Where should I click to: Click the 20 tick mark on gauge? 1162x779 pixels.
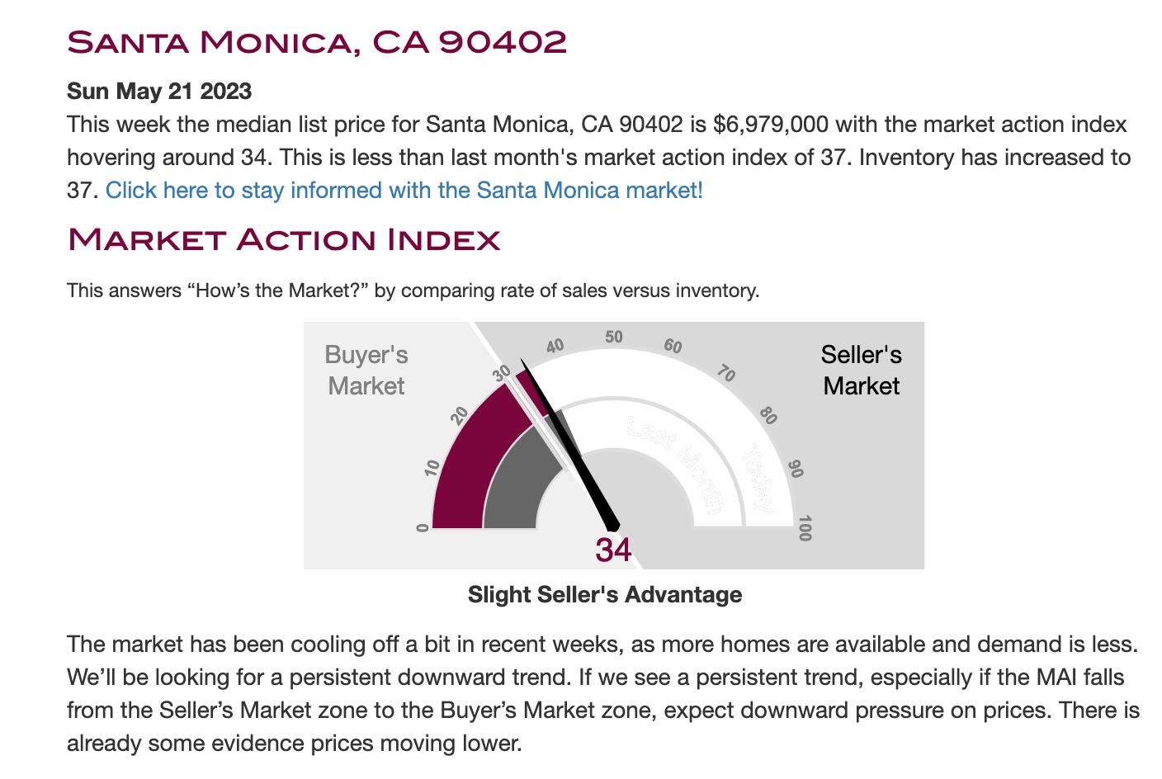[460, 415]
